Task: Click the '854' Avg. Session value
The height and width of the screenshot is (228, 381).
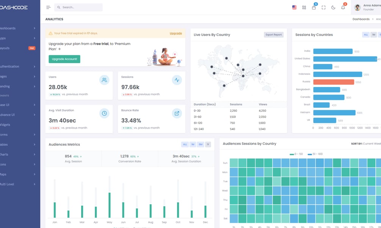Action: point(68,156)
